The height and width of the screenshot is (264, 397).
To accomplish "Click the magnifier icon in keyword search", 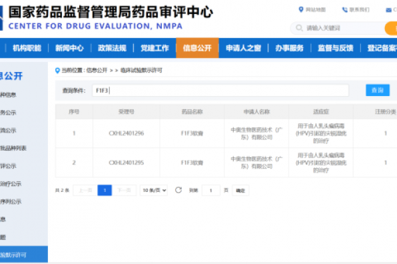I will tap(299, 27).
